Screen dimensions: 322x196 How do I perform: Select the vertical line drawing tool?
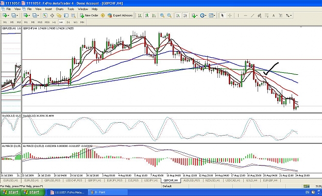click(x=238, y=15)
